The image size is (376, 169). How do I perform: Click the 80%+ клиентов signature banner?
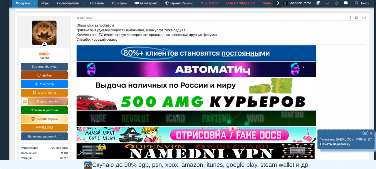[196, 53]
